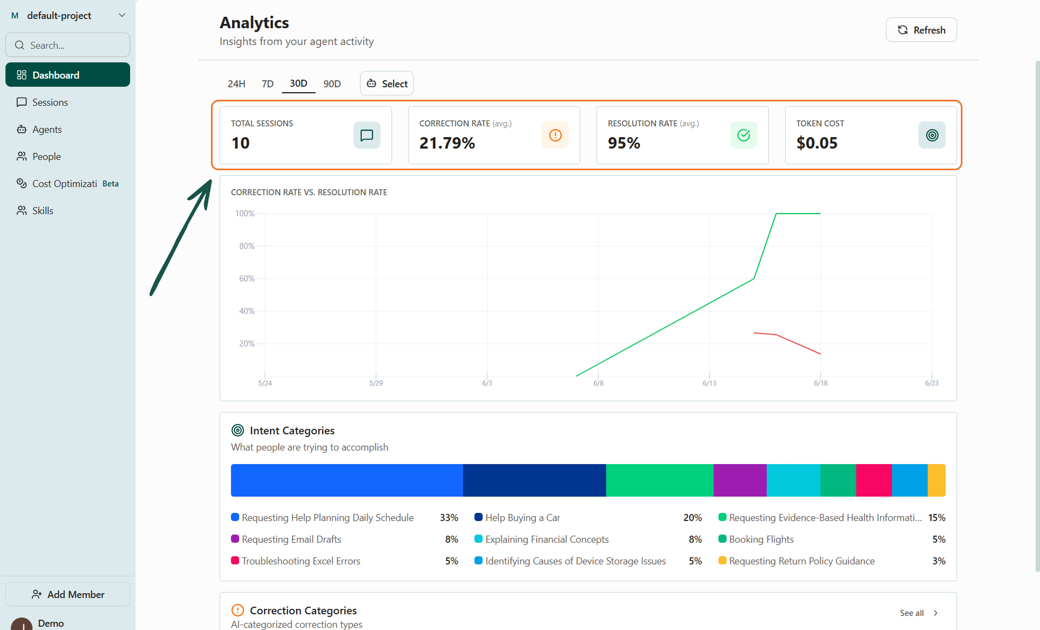This screenshot has width=1040, height=630.
Task: Click the Requesting Evidence-Based Health Information legend
Action: 820,518
